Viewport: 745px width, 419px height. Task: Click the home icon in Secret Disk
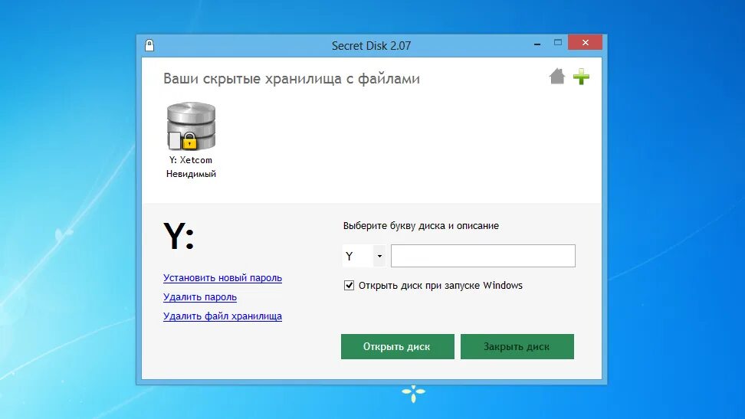coord(557,76)
